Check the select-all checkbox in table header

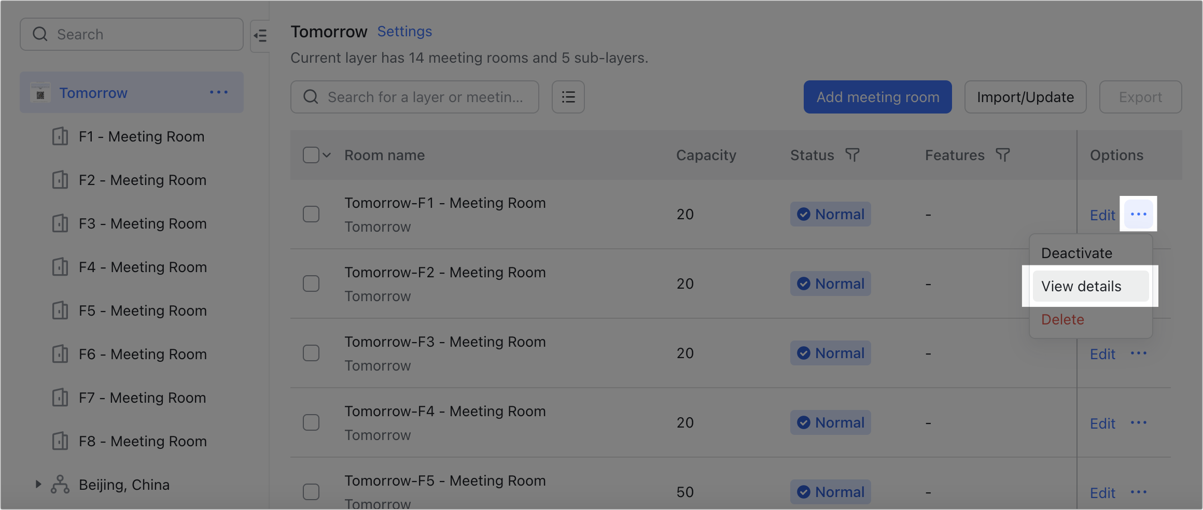click(311, 154)
